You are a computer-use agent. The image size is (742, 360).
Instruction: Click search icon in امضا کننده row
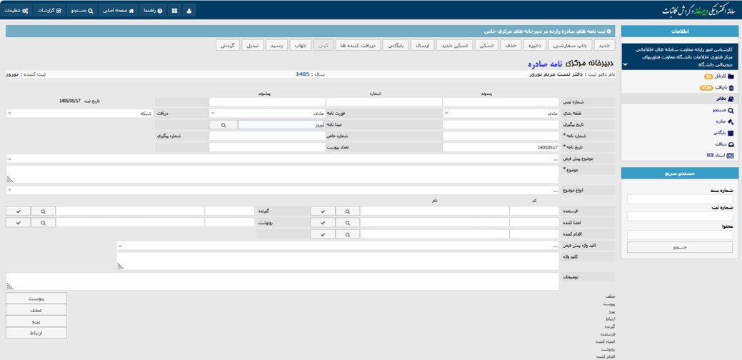coord(347,222)
